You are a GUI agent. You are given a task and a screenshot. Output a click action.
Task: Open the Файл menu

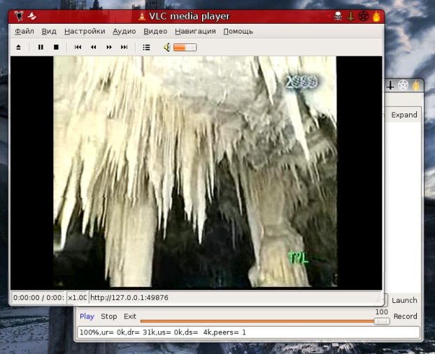coord(24,31)
